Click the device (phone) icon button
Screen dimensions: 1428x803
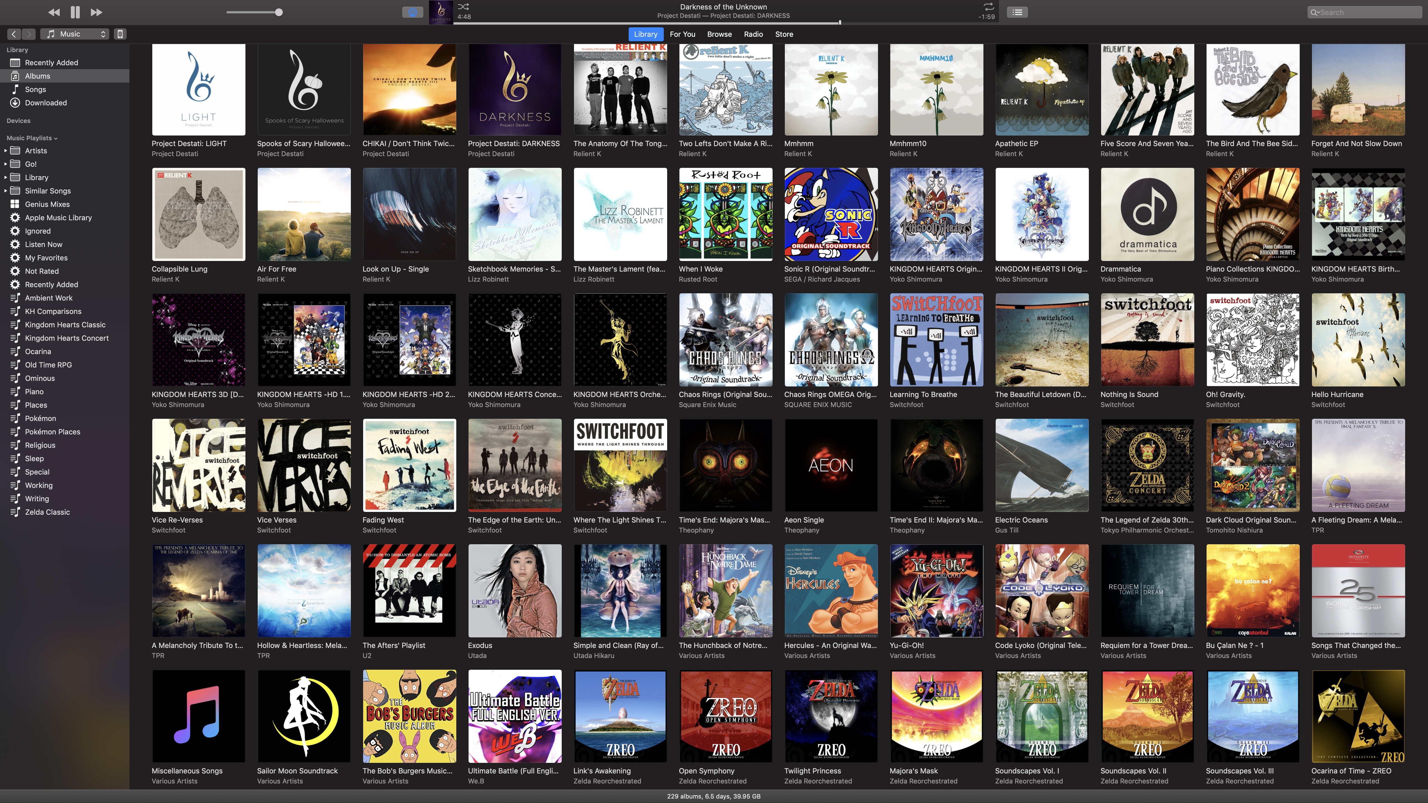120,34
